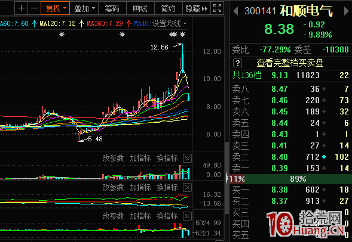
Task: Click 改参数 on second indicator panel
Action: point(113,187)
